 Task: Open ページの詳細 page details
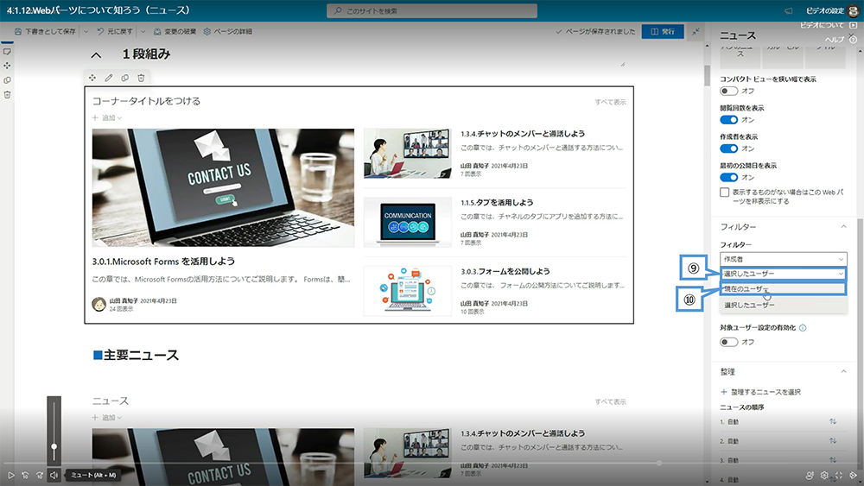pyautogui.click(x=227, y=31)
